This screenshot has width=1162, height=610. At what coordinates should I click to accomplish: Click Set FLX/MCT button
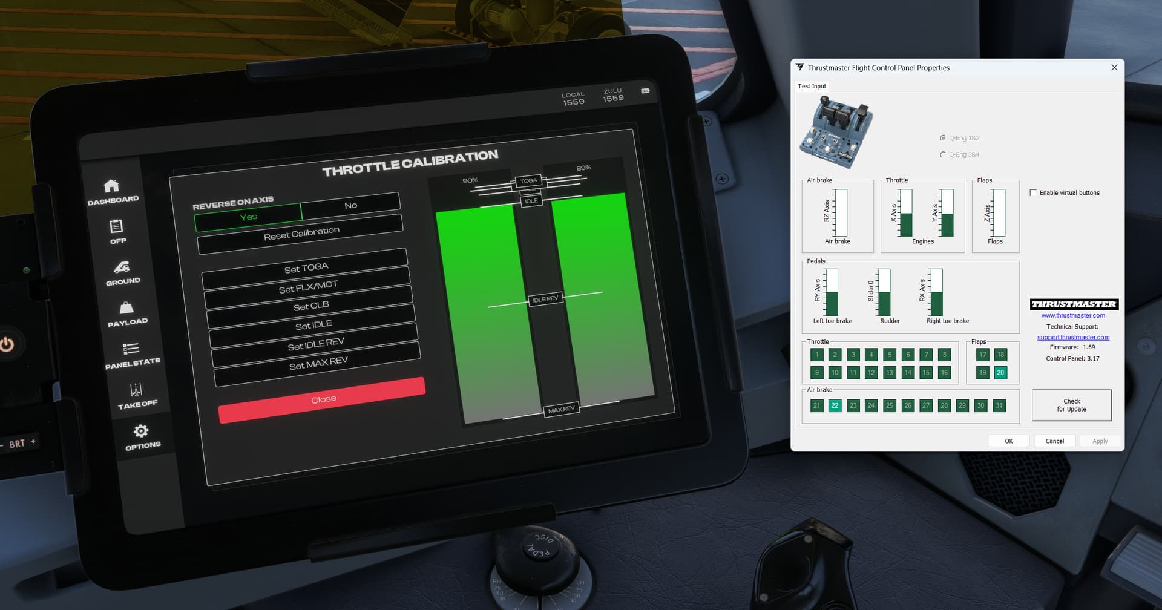point(308,287)
